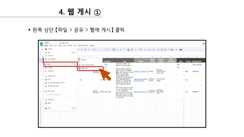244x137 pixels.
Task: Select 휴지통으로 이동 in the menu
Action: 60,86
